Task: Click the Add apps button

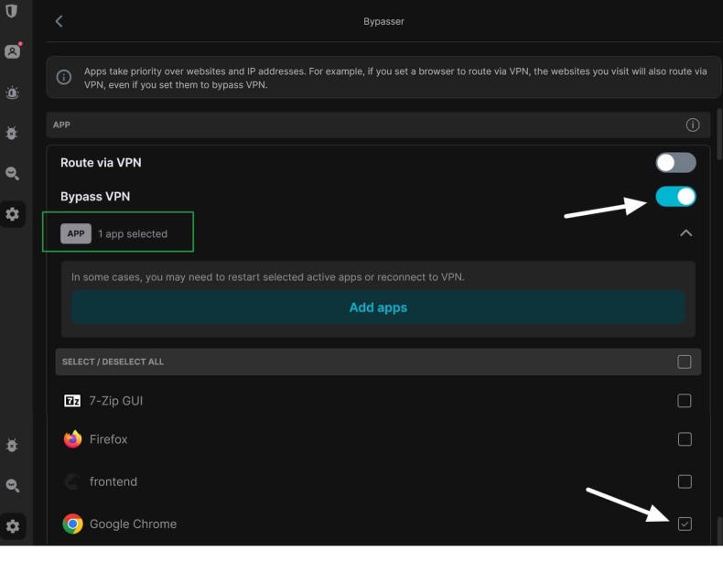Action: pos(378,308)
